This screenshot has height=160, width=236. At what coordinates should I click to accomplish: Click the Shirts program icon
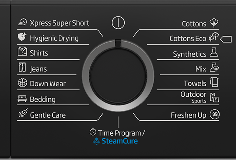coord(22,52)
